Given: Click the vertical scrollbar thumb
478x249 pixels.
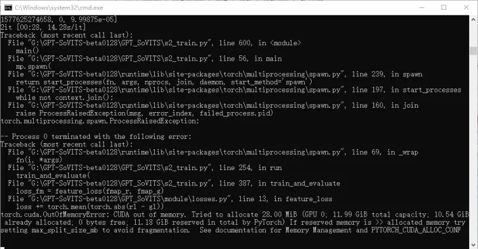Looking at the screenshot, I should [473, 51].
